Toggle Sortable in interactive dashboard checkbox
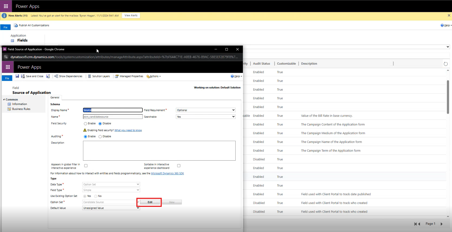Viewport: 452px width, 232px height. point(179,166)
